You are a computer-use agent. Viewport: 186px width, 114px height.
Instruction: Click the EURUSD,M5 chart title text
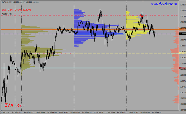coord(7,2)
